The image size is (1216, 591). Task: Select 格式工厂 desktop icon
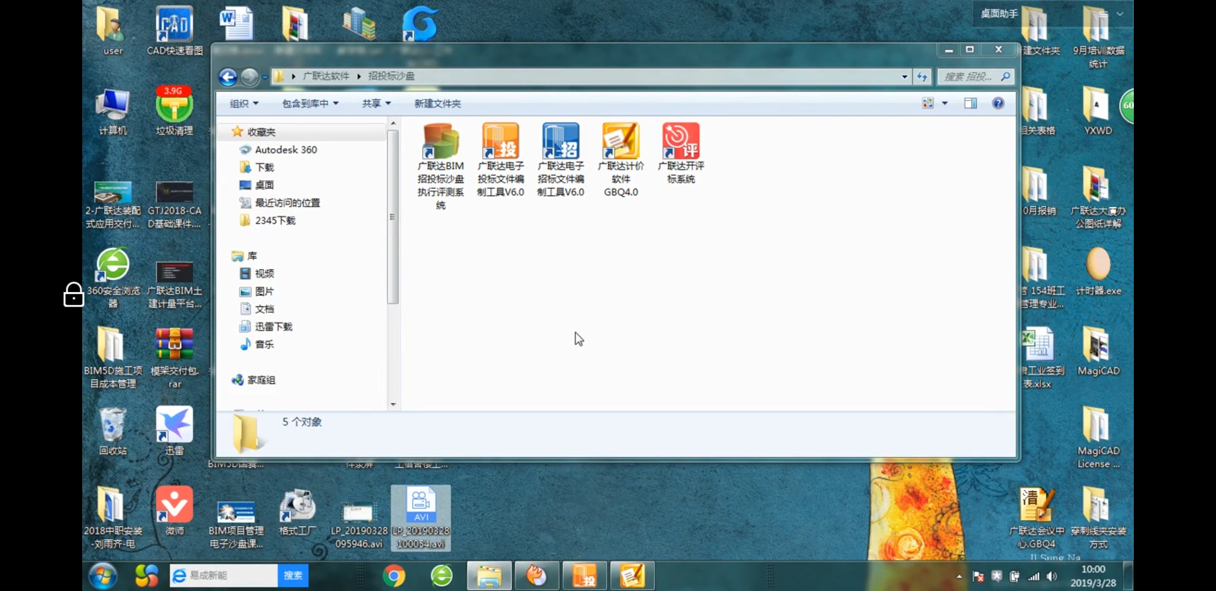click(297, 511)
